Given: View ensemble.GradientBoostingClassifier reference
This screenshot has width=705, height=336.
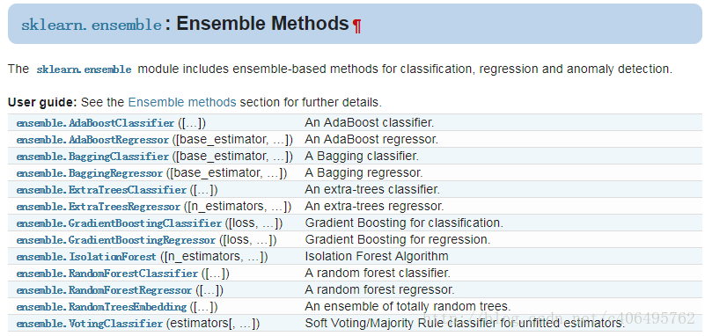Looking at the screenshot, I should tap(119, 223).
